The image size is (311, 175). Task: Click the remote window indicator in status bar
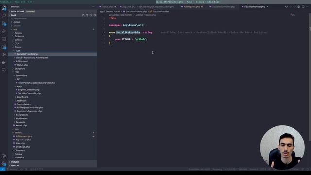2,169
